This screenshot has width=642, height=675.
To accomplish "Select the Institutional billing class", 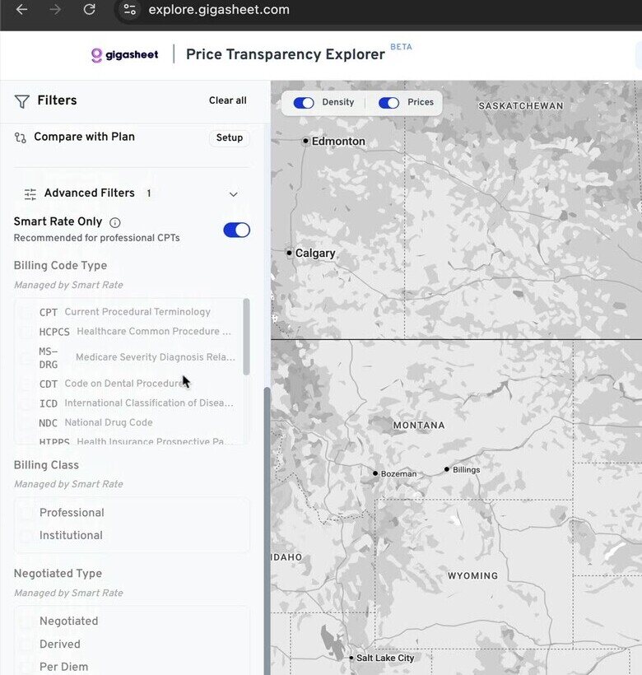I will tap(26, 536).
